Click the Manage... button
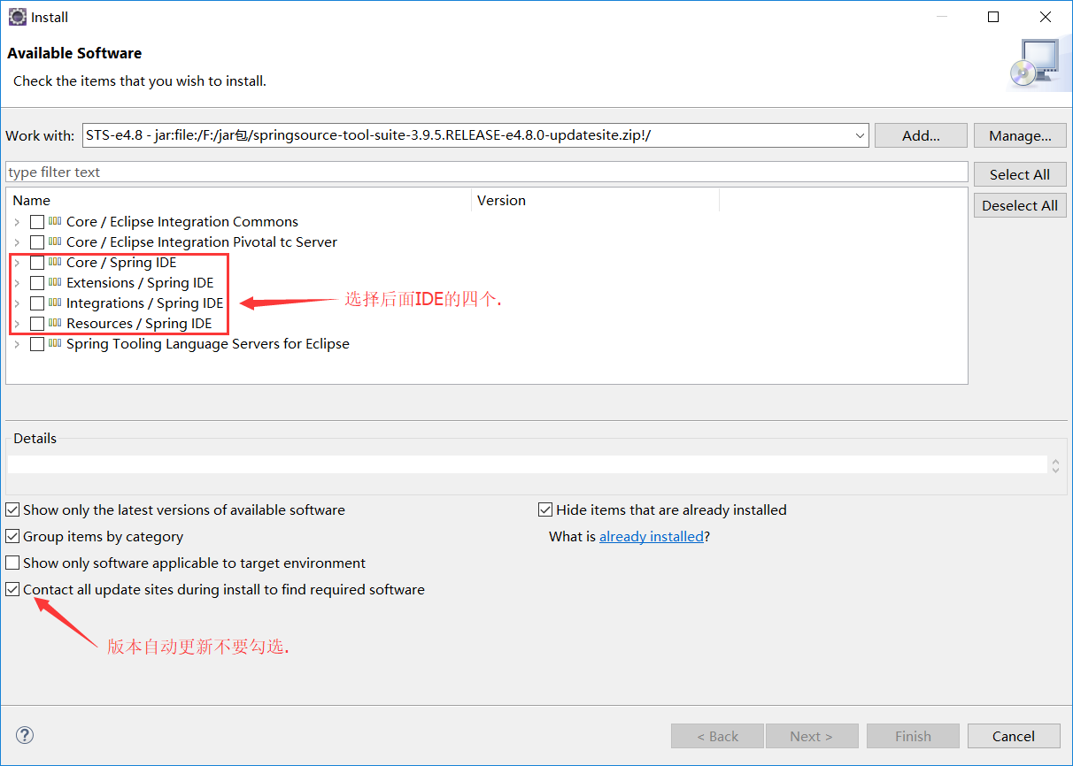The image size is (1073, 766). [1020, 135]
